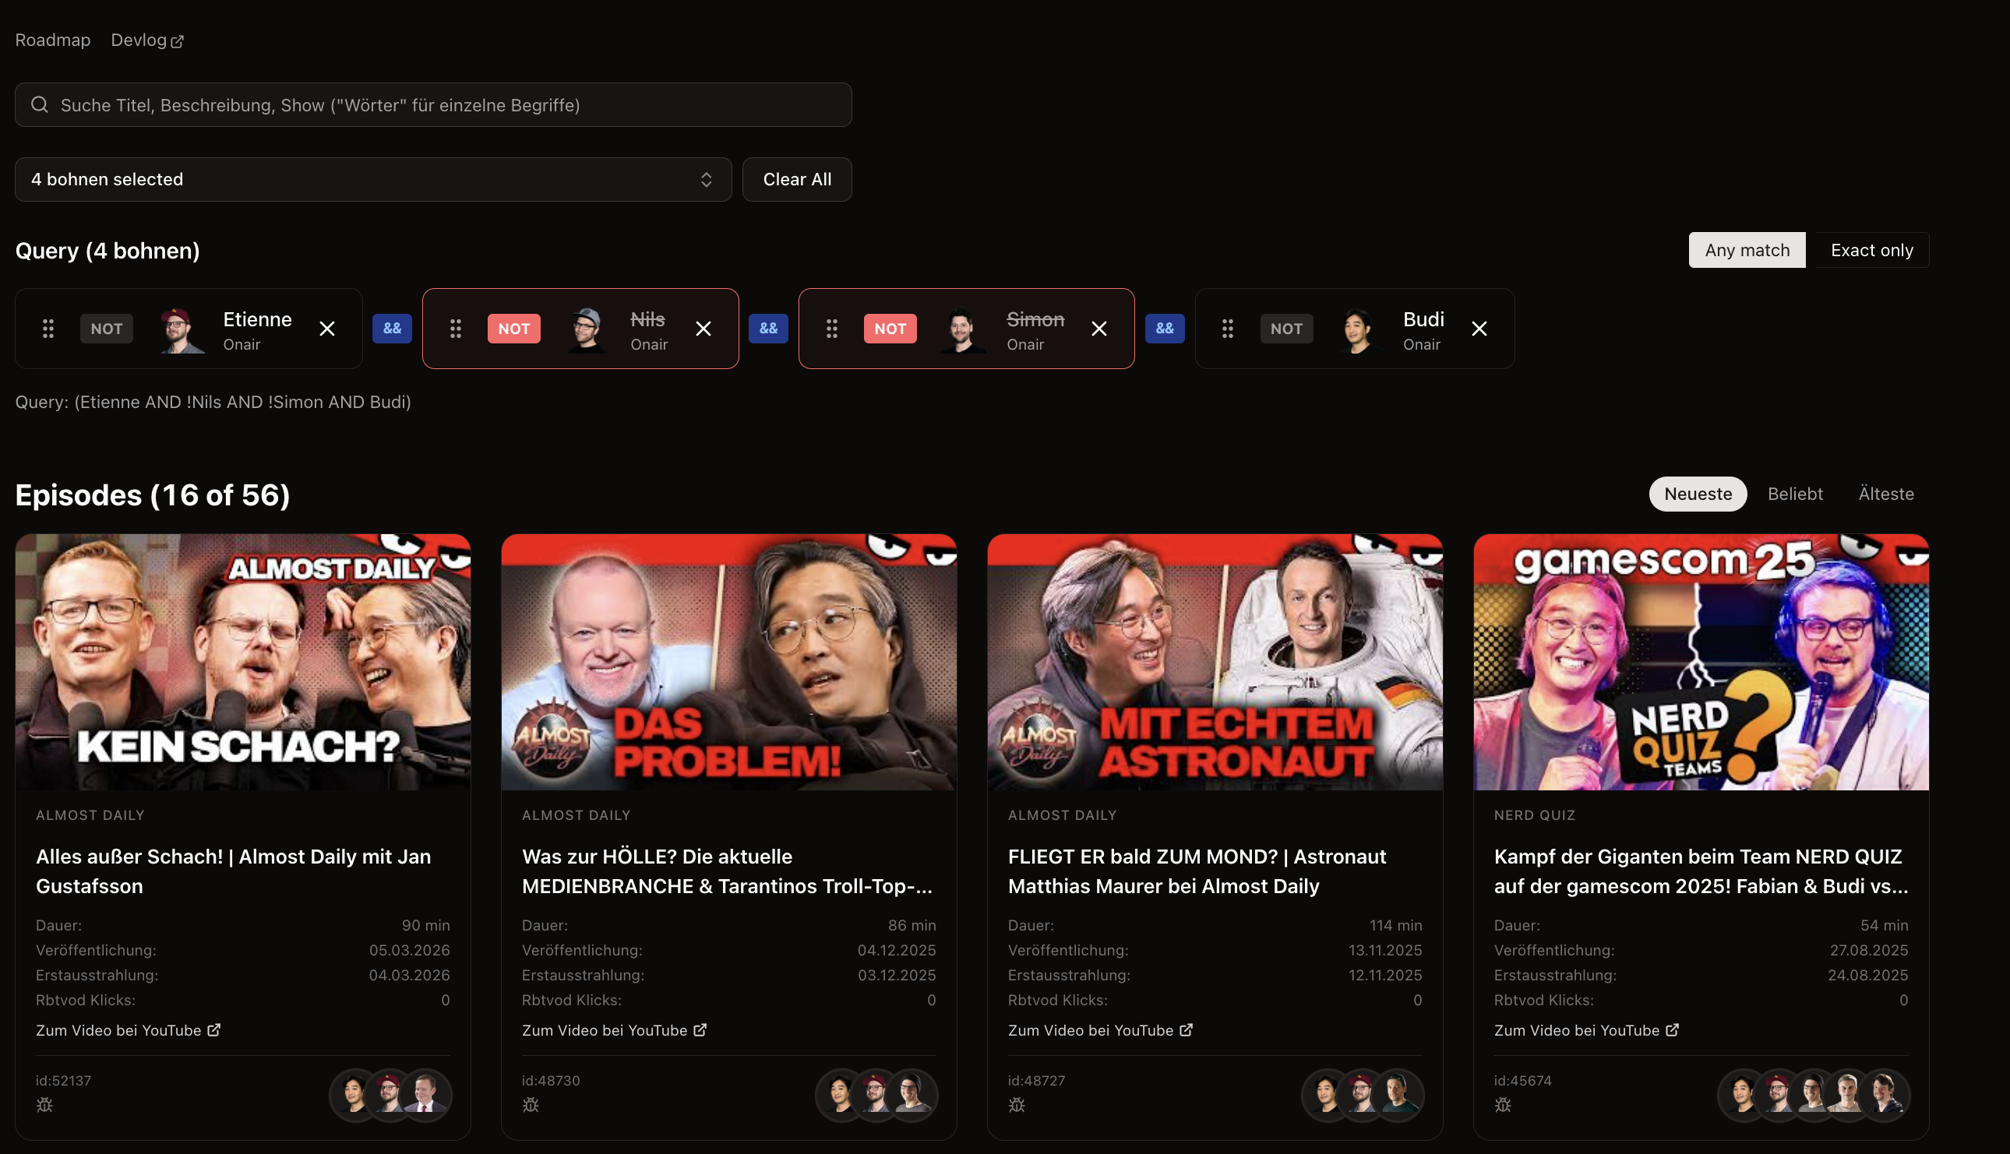Click the drag handle on Simon chip

click(x=832, y=328)
